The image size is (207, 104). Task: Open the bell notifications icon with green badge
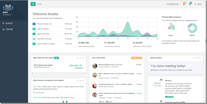coord(190,4)
